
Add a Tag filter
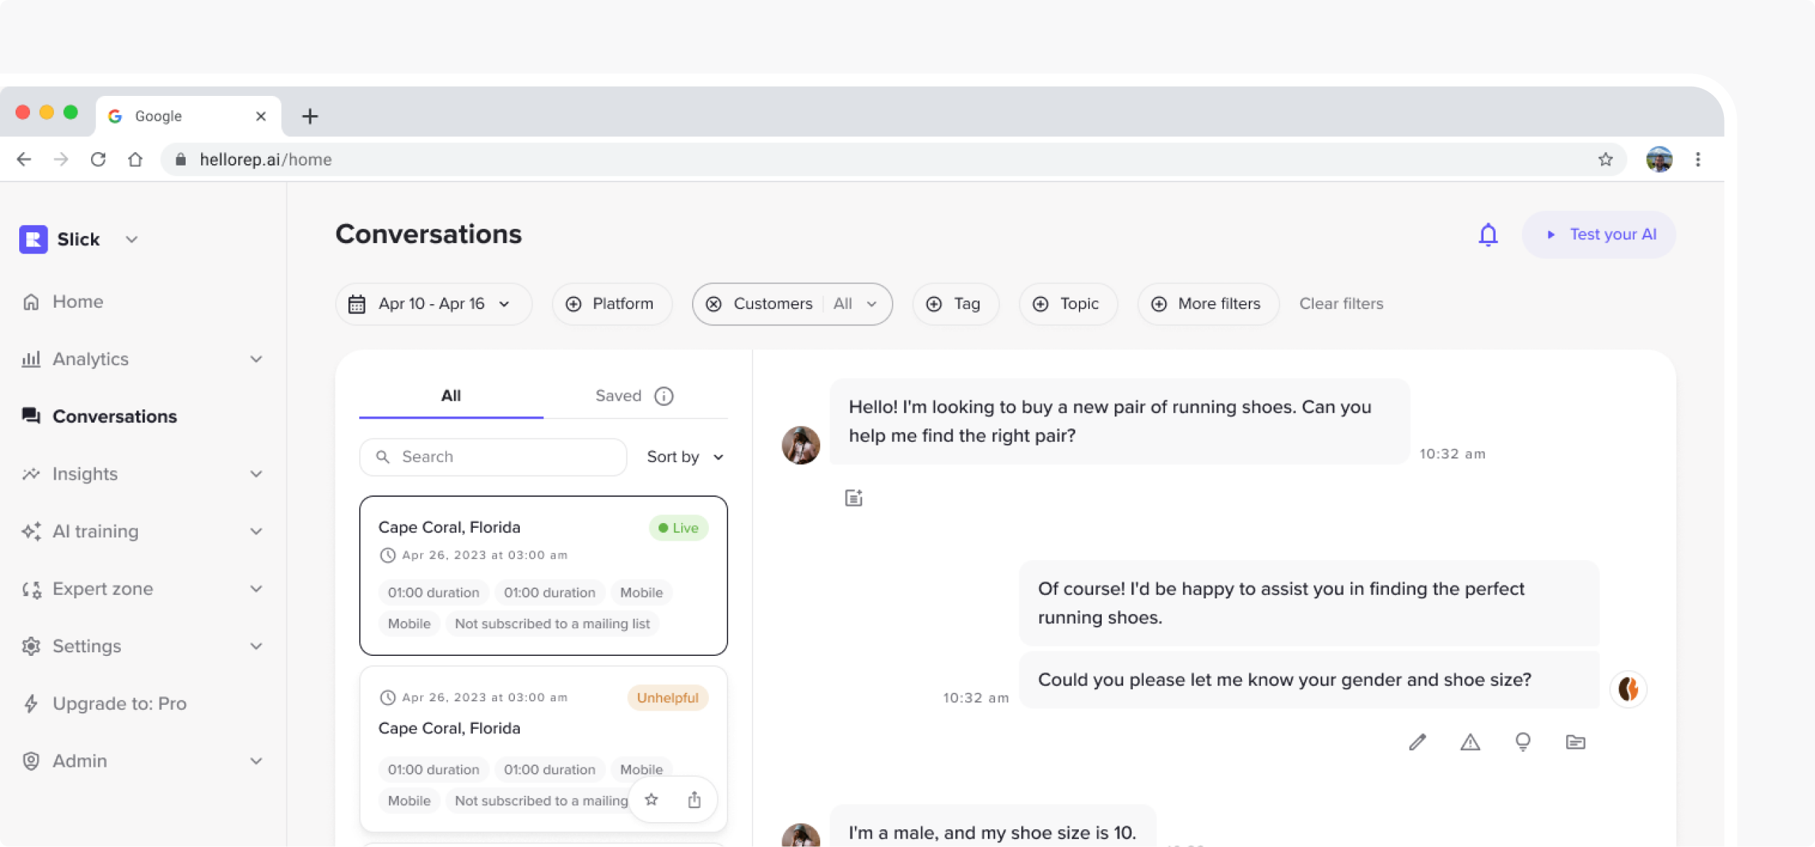click(956, 304)
